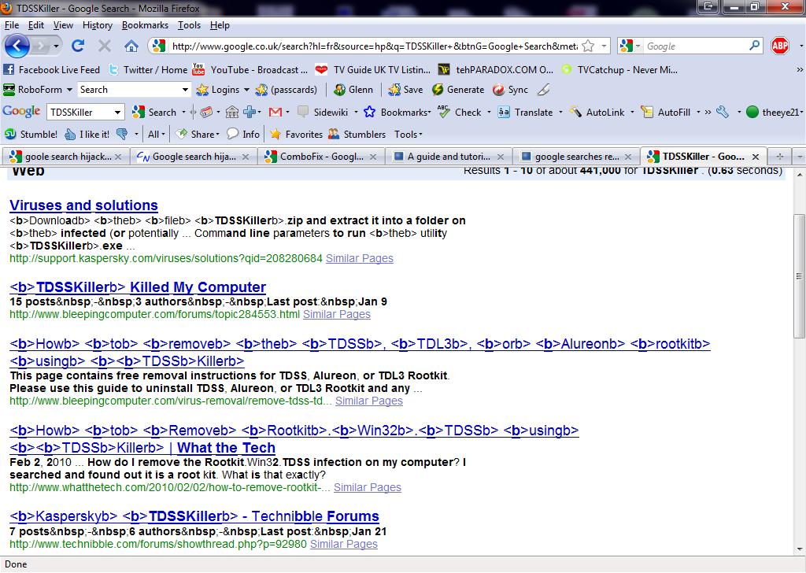The height and width of the screenshot is (573, 806).
Task: Expand the URL bar history dropdown
Action: (x=604, y=46)
